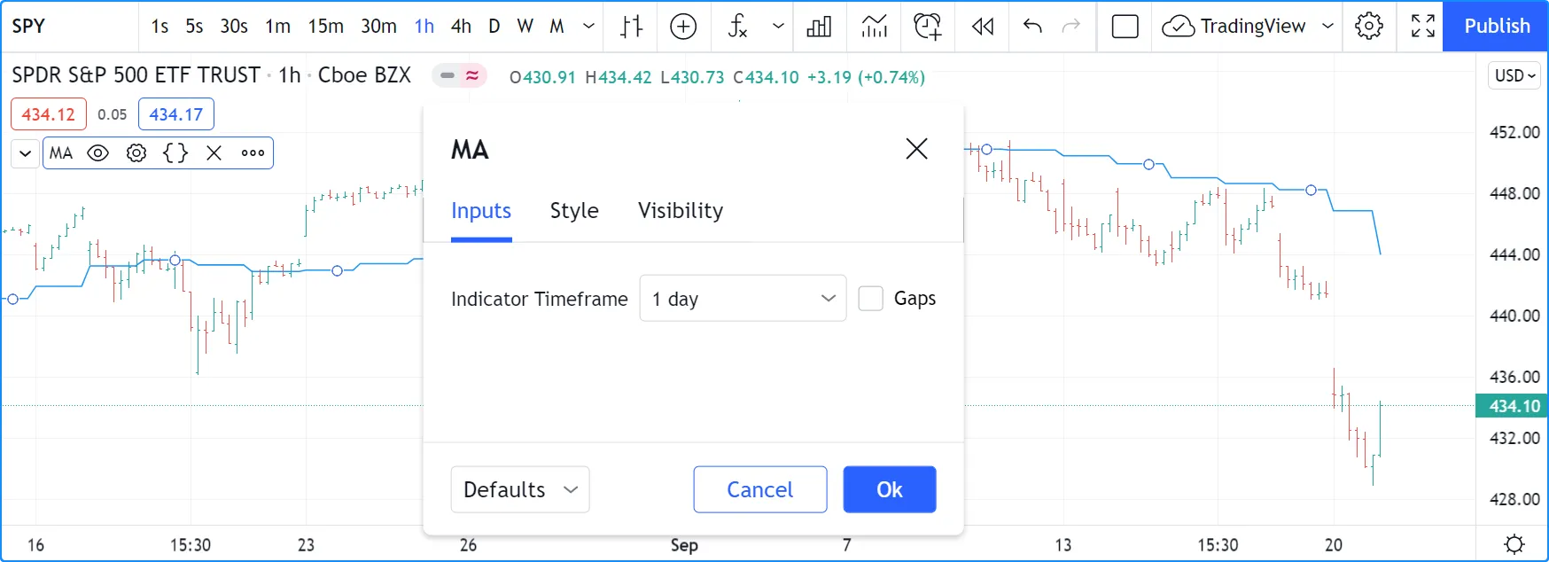Screen dimensions: 1549x562
Task: Open the candlestick bar style selector
Action: (631, 27)
